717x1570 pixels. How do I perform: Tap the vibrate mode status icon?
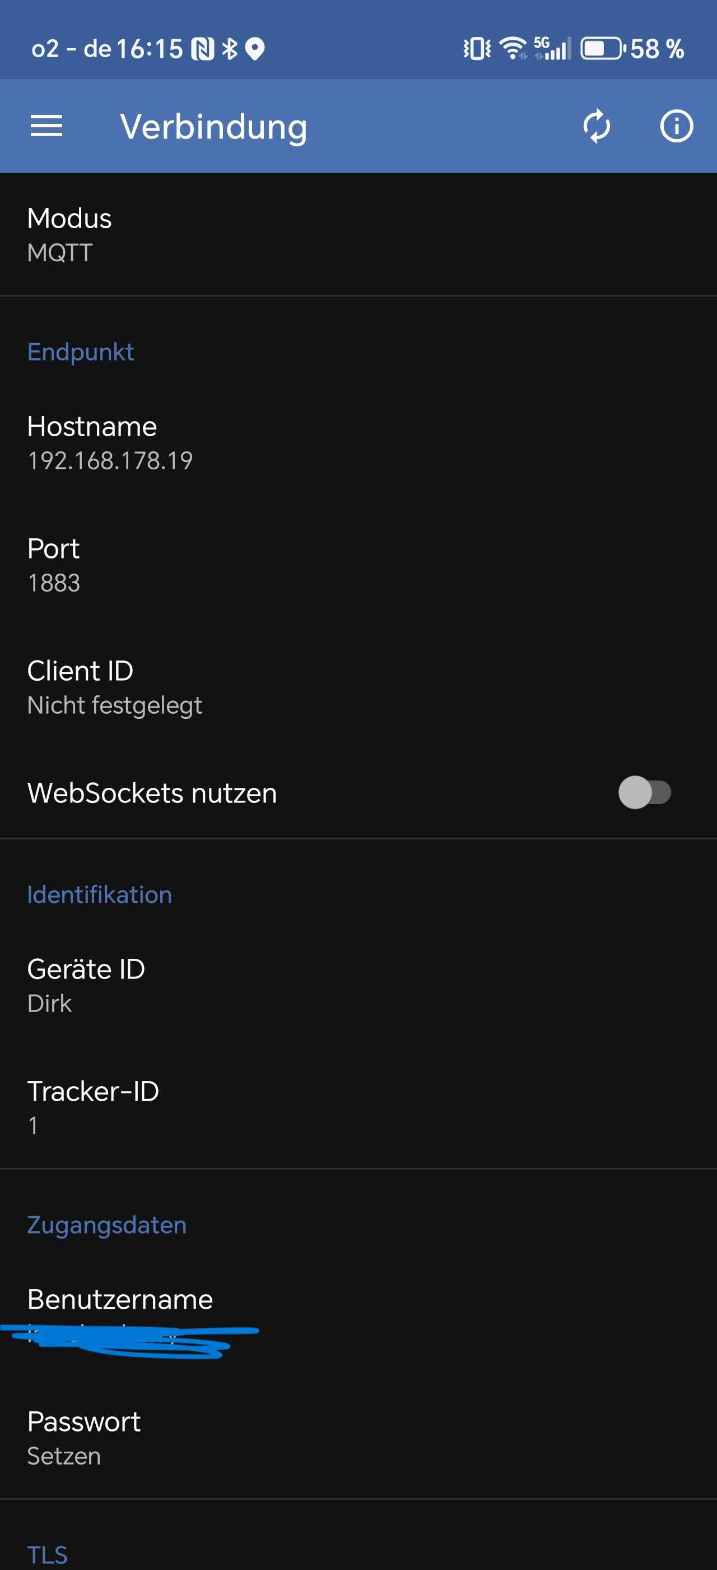tap(477, 48)
